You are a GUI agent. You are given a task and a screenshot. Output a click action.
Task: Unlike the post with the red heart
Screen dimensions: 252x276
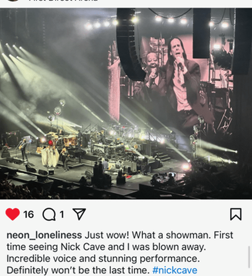click(12, 214)
